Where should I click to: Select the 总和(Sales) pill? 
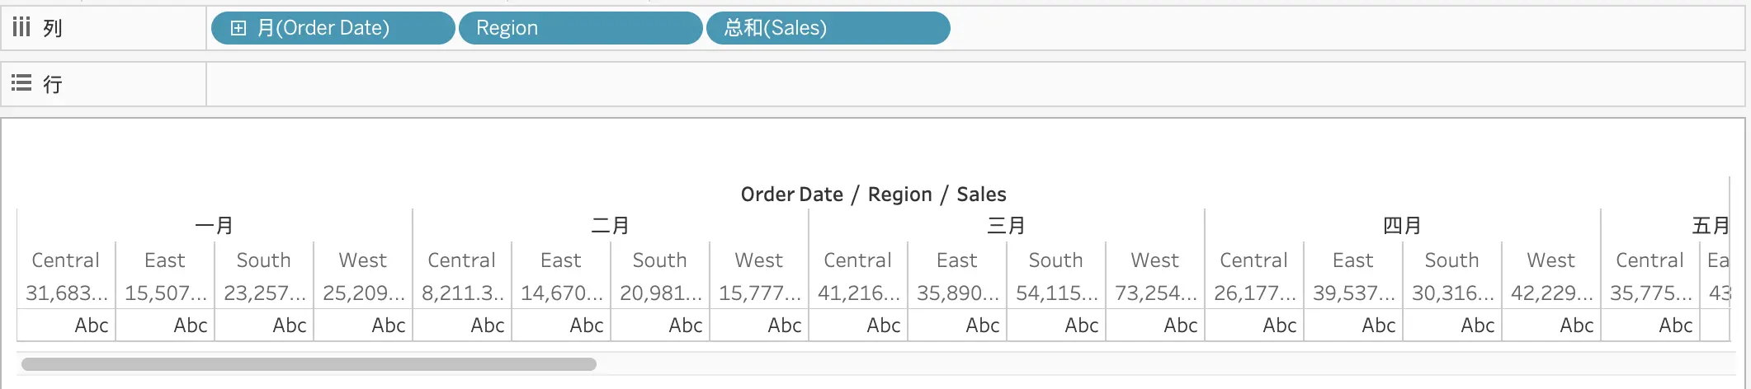[828, 28]
